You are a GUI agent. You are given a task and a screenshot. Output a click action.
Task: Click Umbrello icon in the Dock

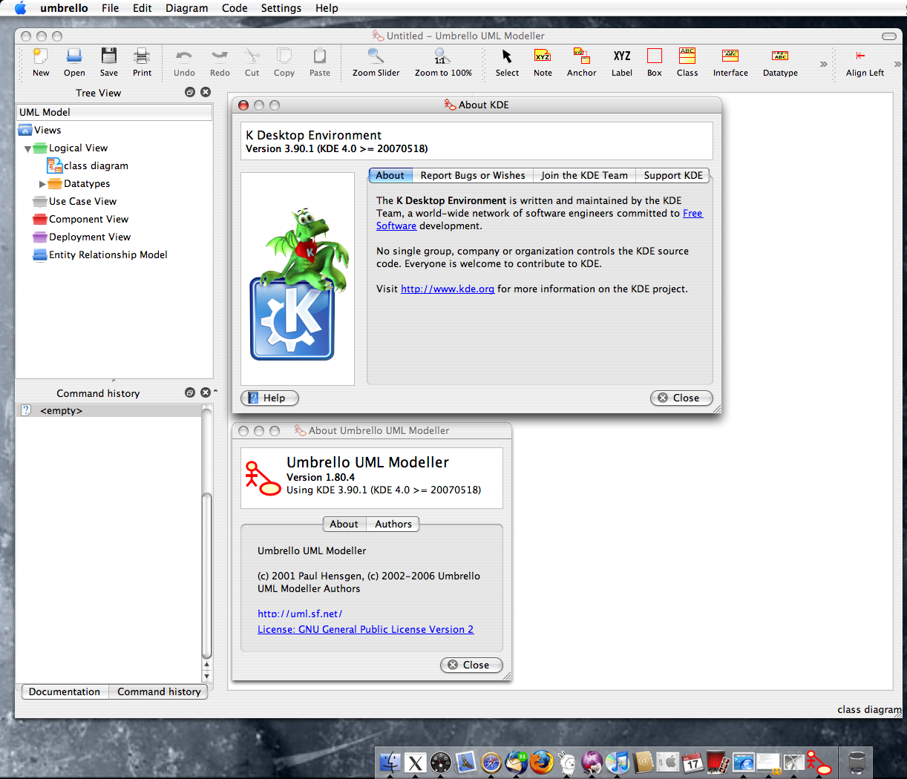click(x=819, y=762)
